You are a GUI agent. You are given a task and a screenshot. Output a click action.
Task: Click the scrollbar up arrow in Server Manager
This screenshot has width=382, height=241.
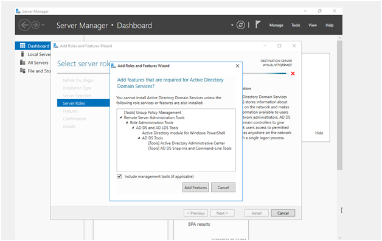click(x=339, y=38)
